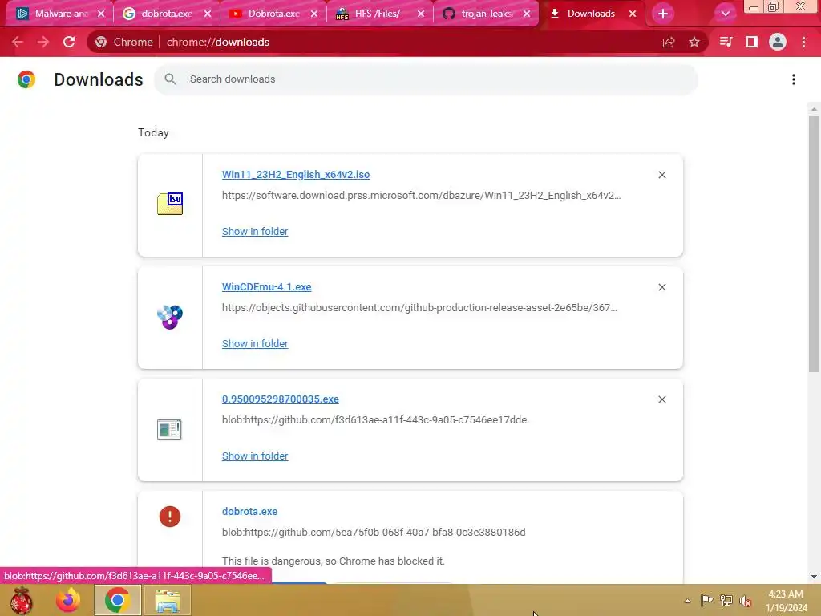The height and width of the screenshot is (616, 821).
Task: Close the dobrota.exe Google tab
Action: [x=208, y=14]
